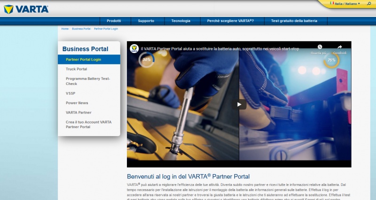Click Business Portal breadcrumb link

click(x=81, y=29)
